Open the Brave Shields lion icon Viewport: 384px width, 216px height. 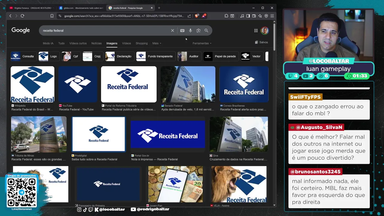[x=196, y=16]
